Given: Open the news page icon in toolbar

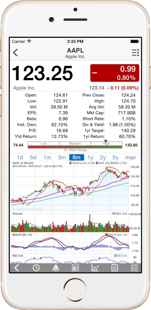Looking at the screenshot, I should (75, 268).
